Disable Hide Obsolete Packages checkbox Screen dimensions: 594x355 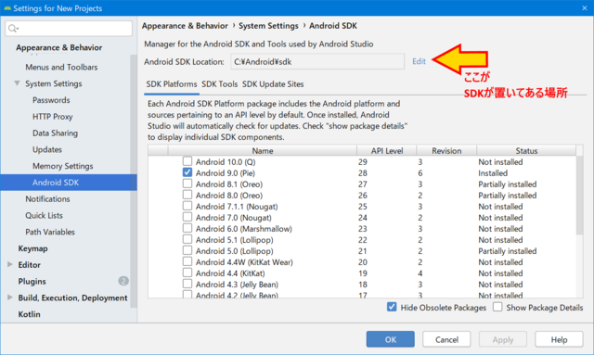(392, 307)
